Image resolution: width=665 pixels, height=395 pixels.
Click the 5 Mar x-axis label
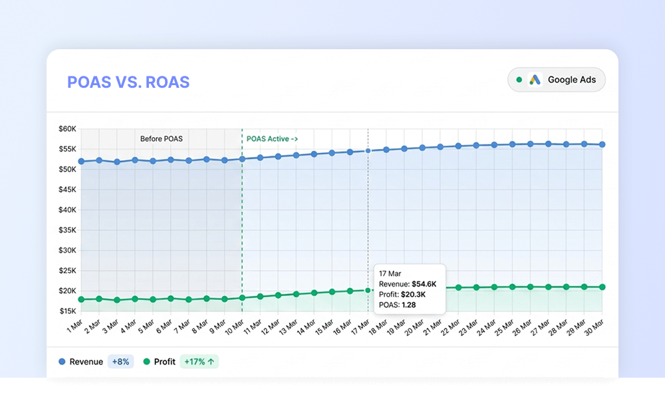pyautogui.click(x=146, y=327)
